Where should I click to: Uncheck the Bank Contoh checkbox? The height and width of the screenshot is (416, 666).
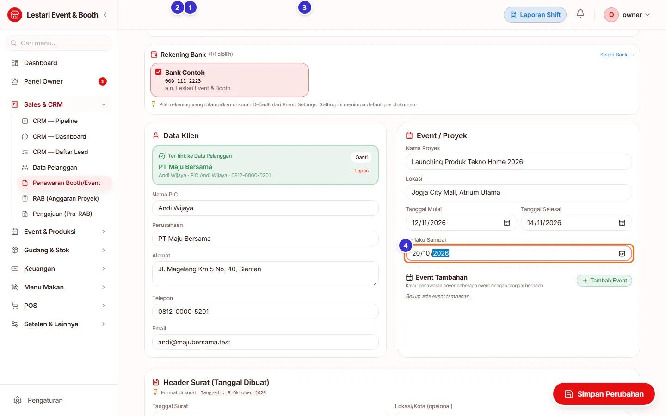pyautogui.click(x=159, y=72)
